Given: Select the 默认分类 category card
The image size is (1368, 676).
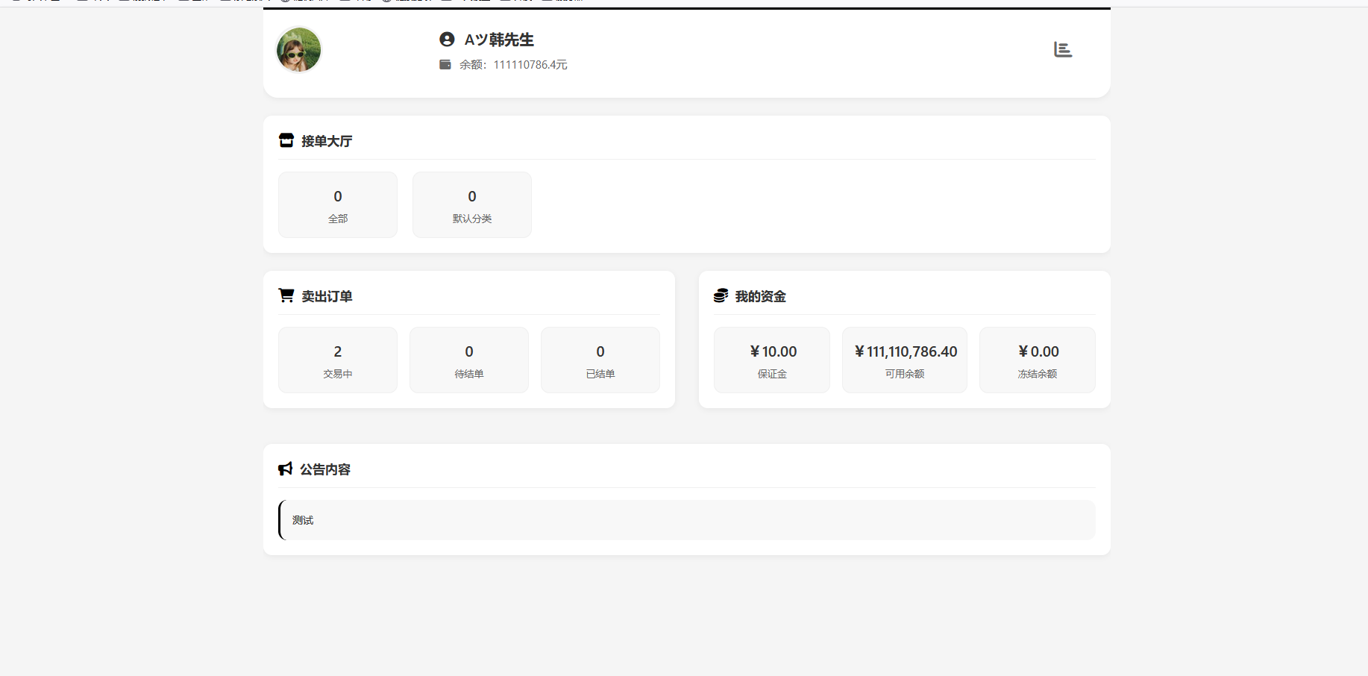Looking at the screenshot, I should (472, 205).
